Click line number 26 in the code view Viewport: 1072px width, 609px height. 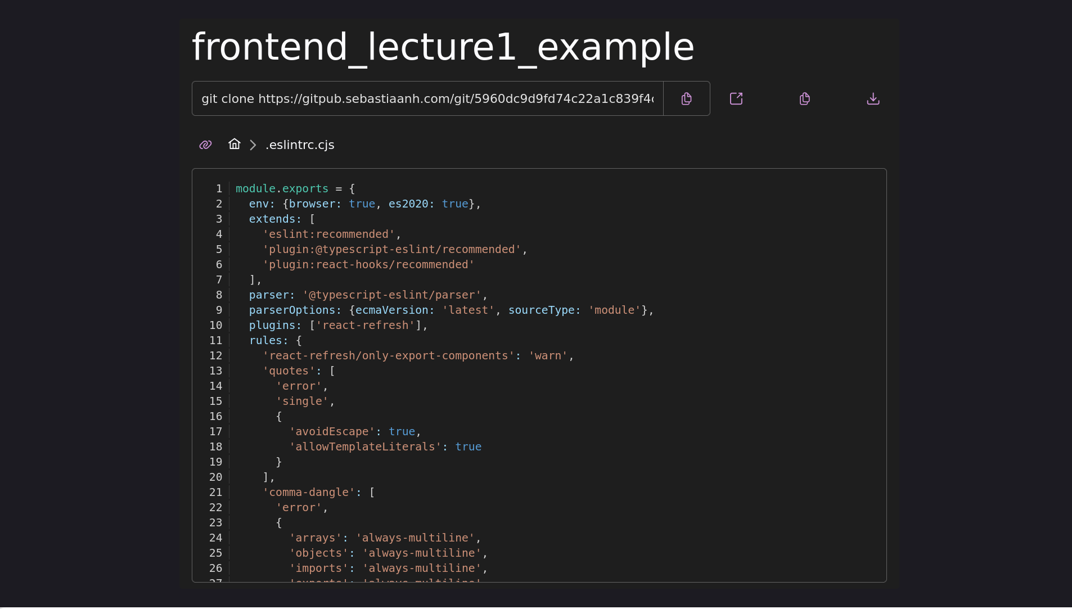(215, 568)
